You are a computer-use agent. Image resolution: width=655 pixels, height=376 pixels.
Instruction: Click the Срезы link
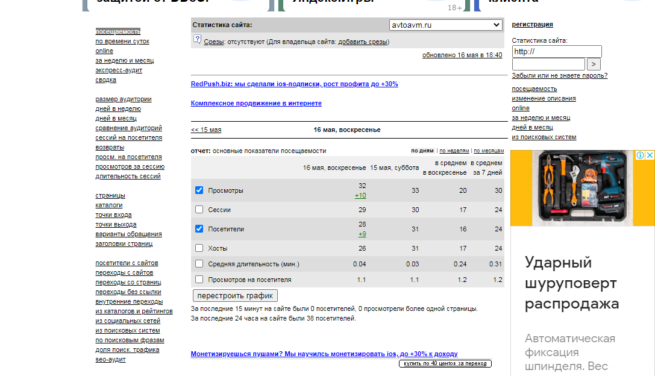point(213,42)
